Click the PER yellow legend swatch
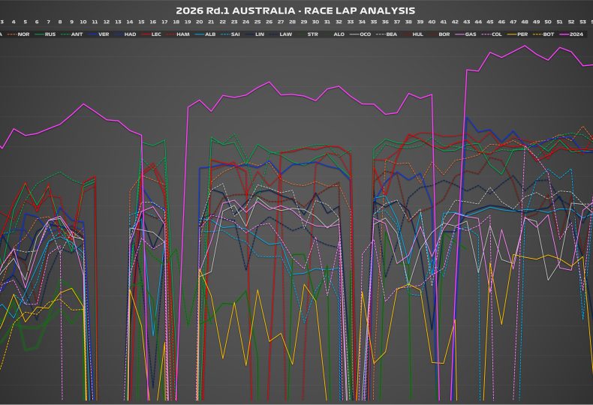 point(510,34)
